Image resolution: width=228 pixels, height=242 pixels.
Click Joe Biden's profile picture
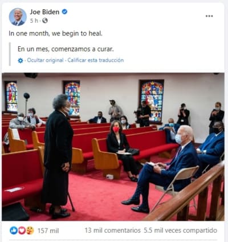(x=18, y=17)
